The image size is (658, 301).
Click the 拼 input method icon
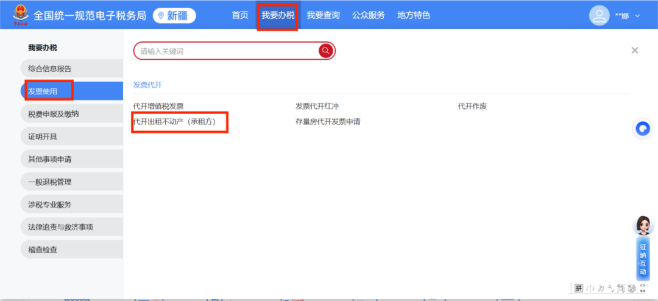click(579, 288)
